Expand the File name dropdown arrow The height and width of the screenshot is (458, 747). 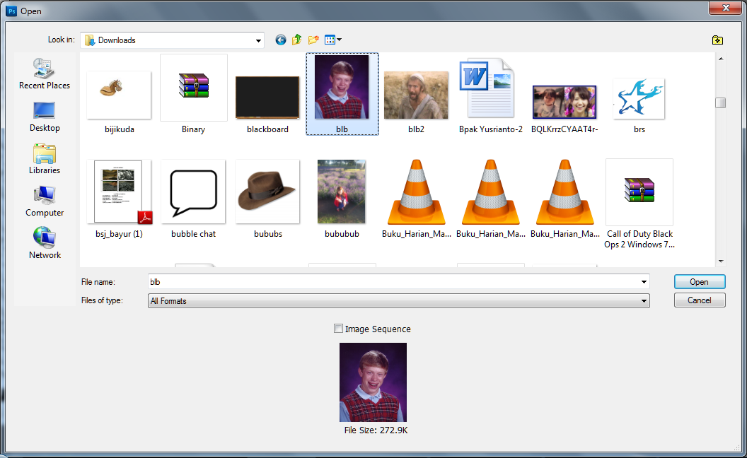[644, 282]
